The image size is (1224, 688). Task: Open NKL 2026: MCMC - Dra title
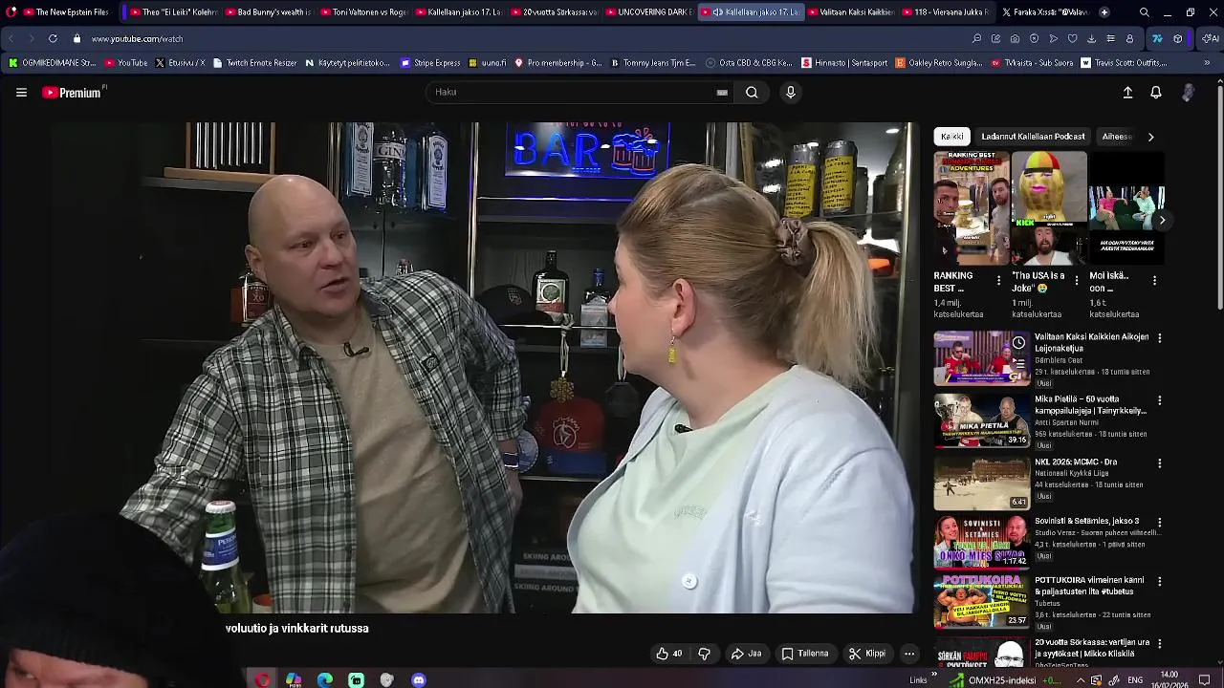1076,462
